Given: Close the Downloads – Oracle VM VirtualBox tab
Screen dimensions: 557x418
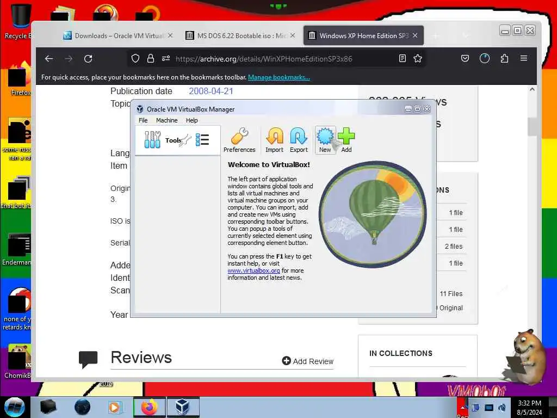Looking at the screenshot, I should click(x=170, y=35).
